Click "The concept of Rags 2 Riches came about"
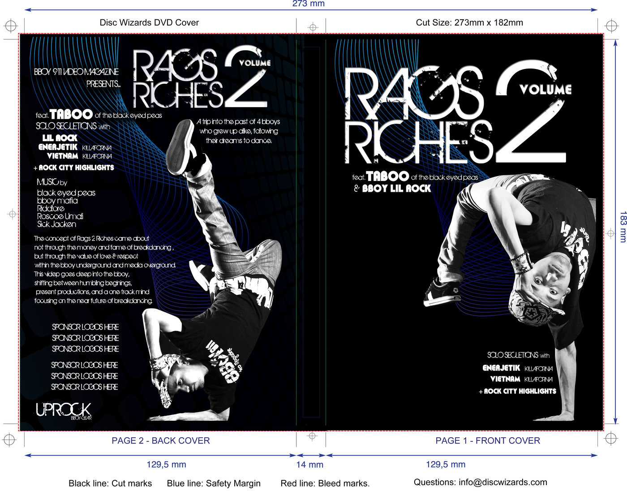Viewport: 627px width, 491px height. point(91,238)
